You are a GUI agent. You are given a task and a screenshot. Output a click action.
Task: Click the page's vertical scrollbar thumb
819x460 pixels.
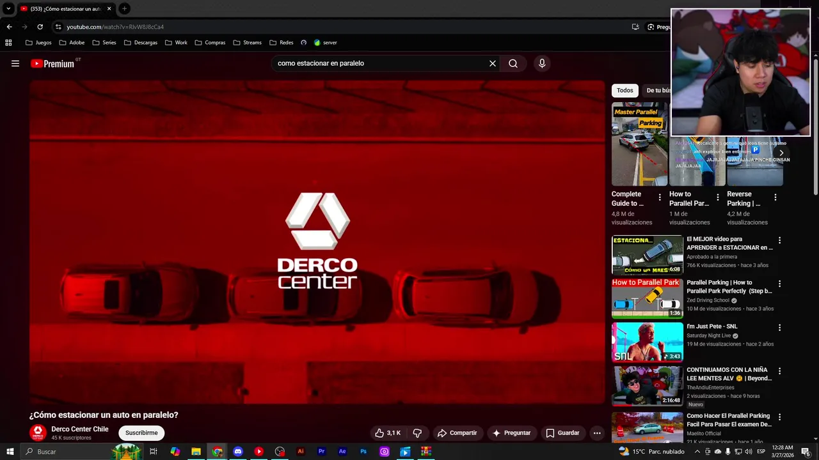tap(816, 126)
